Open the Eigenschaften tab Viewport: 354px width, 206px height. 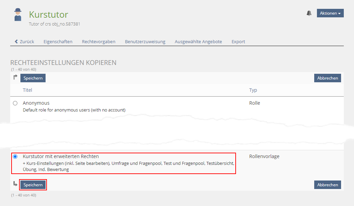pos(58,41)
